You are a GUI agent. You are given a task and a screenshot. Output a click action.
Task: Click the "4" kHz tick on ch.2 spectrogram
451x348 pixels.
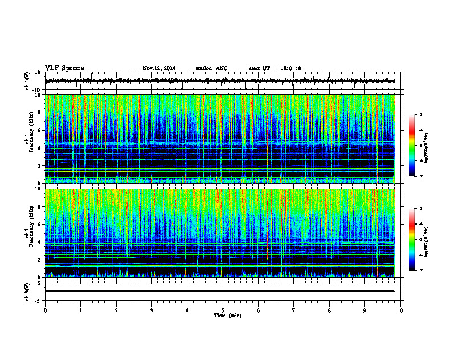[x=39, y=242]
